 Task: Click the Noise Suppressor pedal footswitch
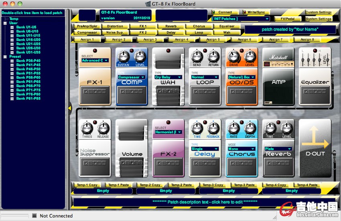point(95,166)
